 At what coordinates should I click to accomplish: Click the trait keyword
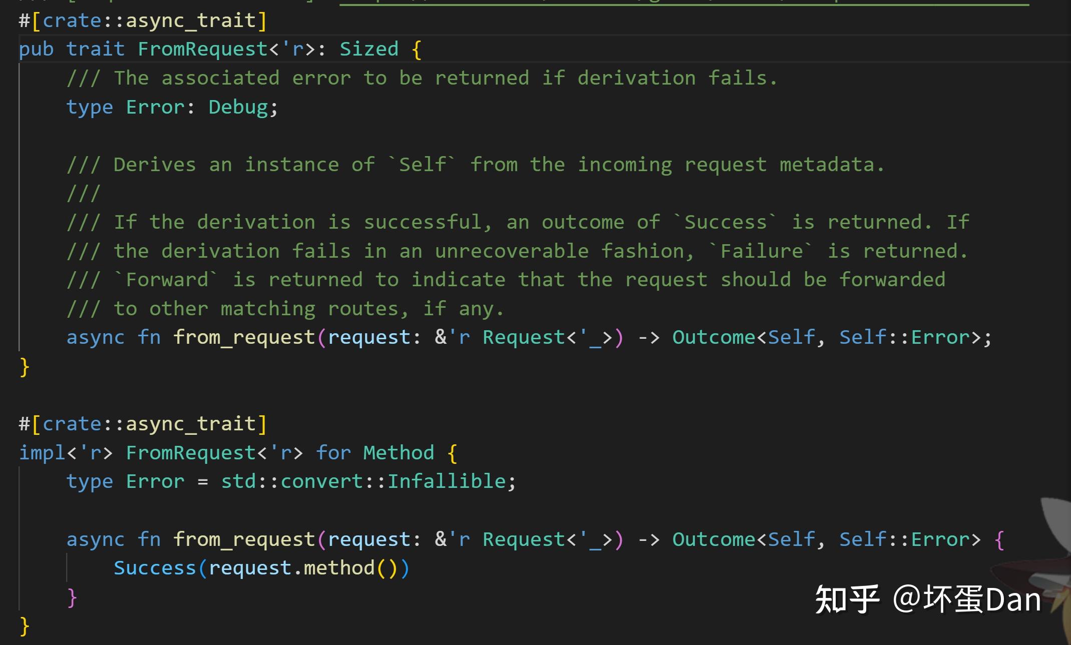(x=95, y=49)
